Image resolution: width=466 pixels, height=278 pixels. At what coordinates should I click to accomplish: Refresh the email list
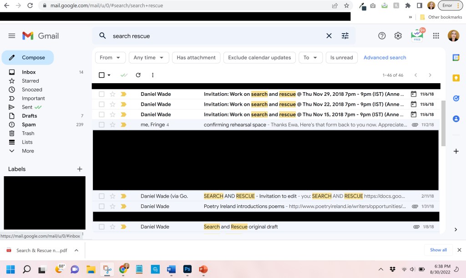point(138,75)
